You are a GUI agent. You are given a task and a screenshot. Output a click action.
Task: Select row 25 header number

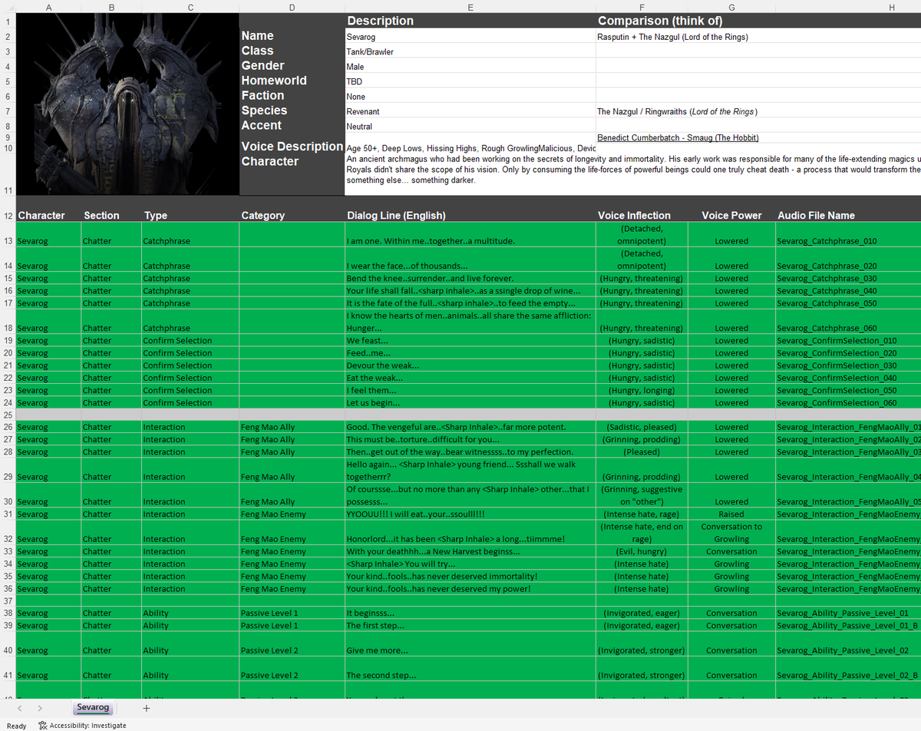pyautogui.click(x=8, y=415)
